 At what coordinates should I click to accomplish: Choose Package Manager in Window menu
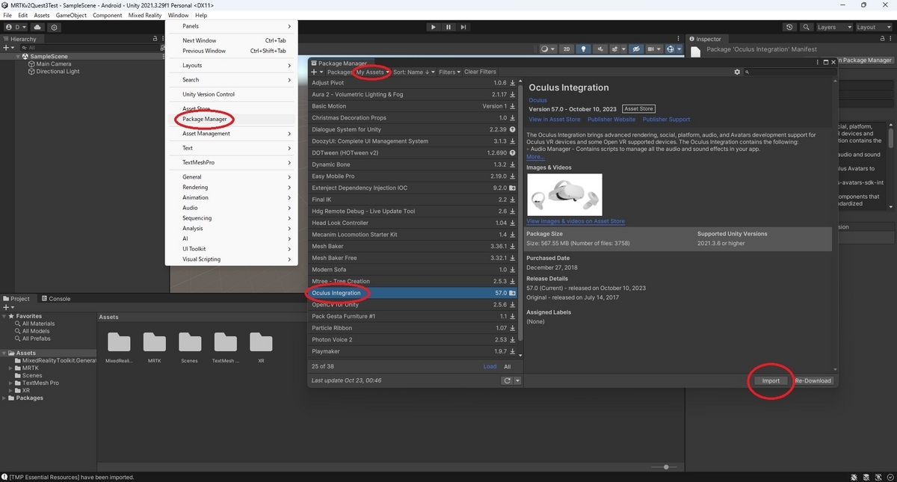(x=204, y=119)
